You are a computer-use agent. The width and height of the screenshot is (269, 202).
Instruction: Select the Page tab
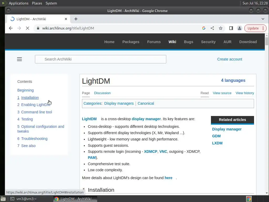tap(86, 93)
